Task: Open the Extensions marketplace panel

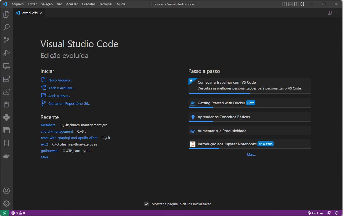Action: tap(6, 79)
